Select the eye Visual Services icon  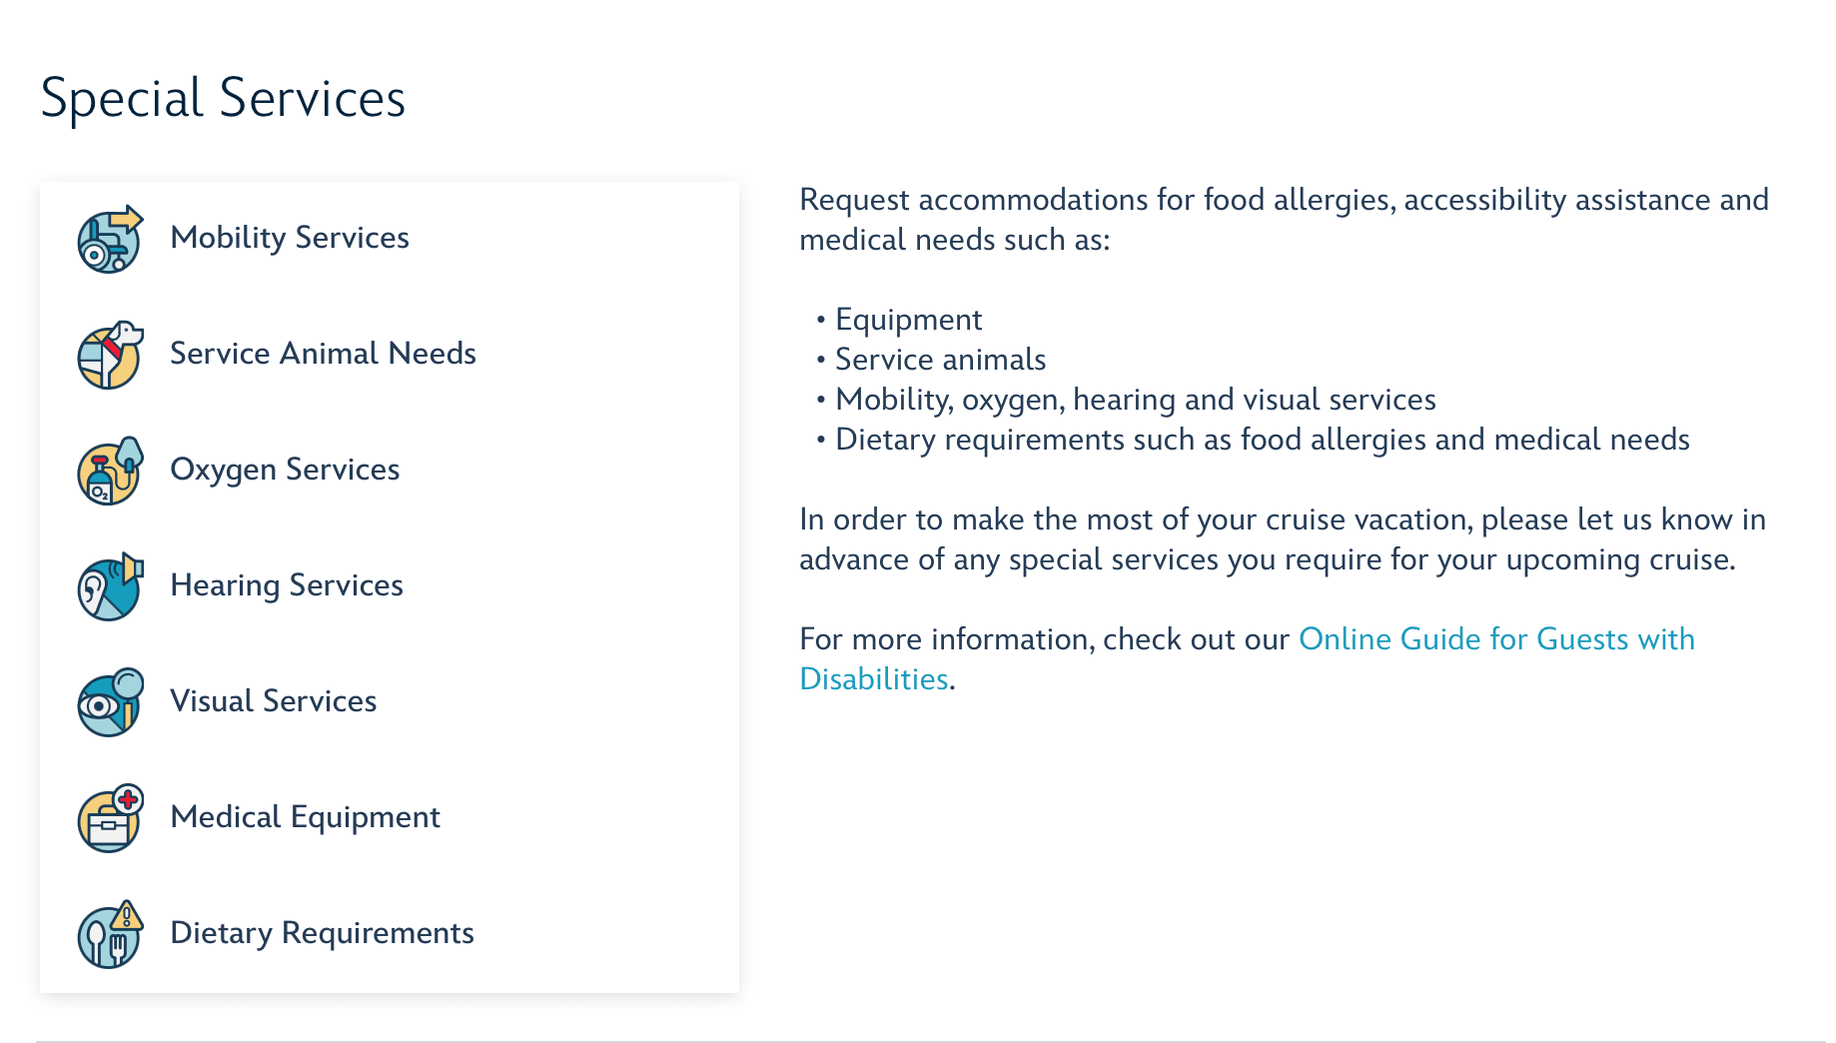point(110,703)
